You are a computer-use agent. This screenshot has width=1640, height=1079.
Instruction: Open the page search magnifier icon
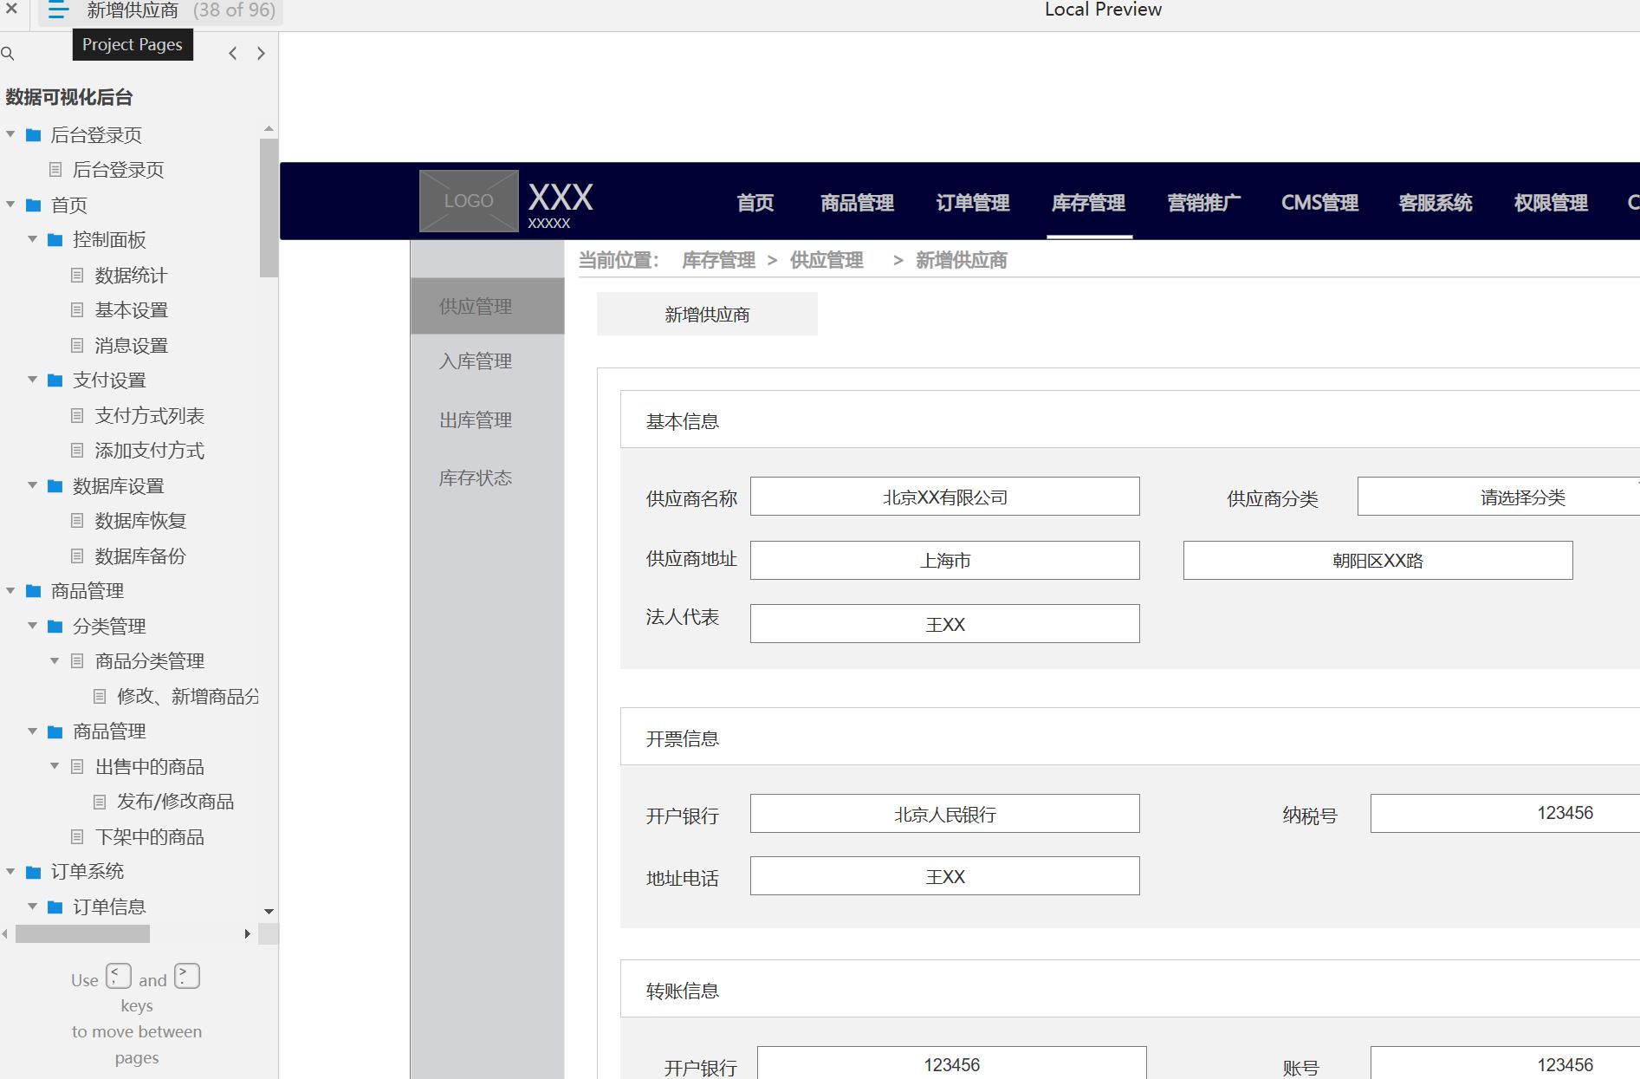(8, 54)
